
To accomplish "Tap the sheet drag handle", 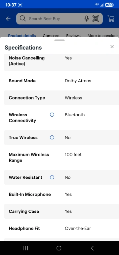I will tap(59, 40).
